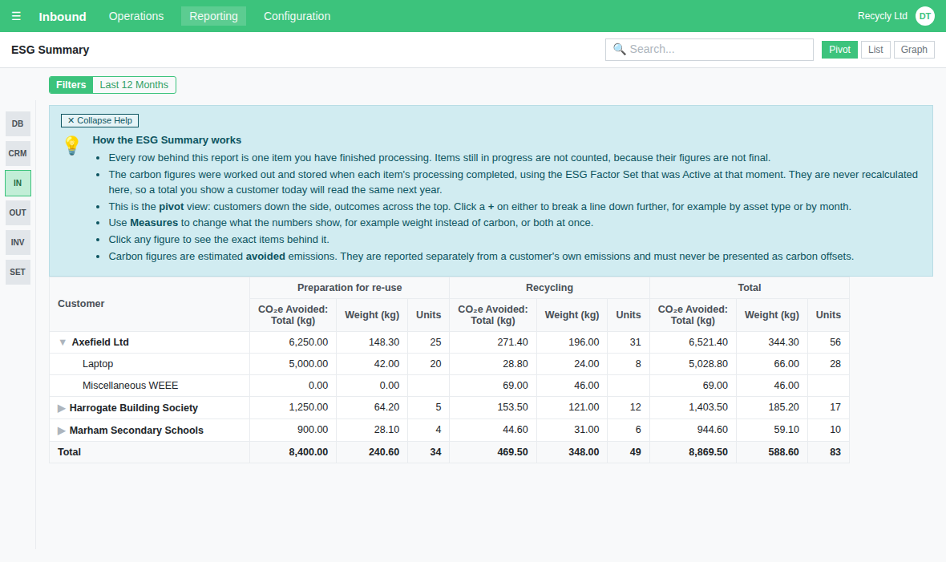Click the 59.10 Marham total weight
The height and width of the screenshot is (562, 946).
[x=786, y=430]
